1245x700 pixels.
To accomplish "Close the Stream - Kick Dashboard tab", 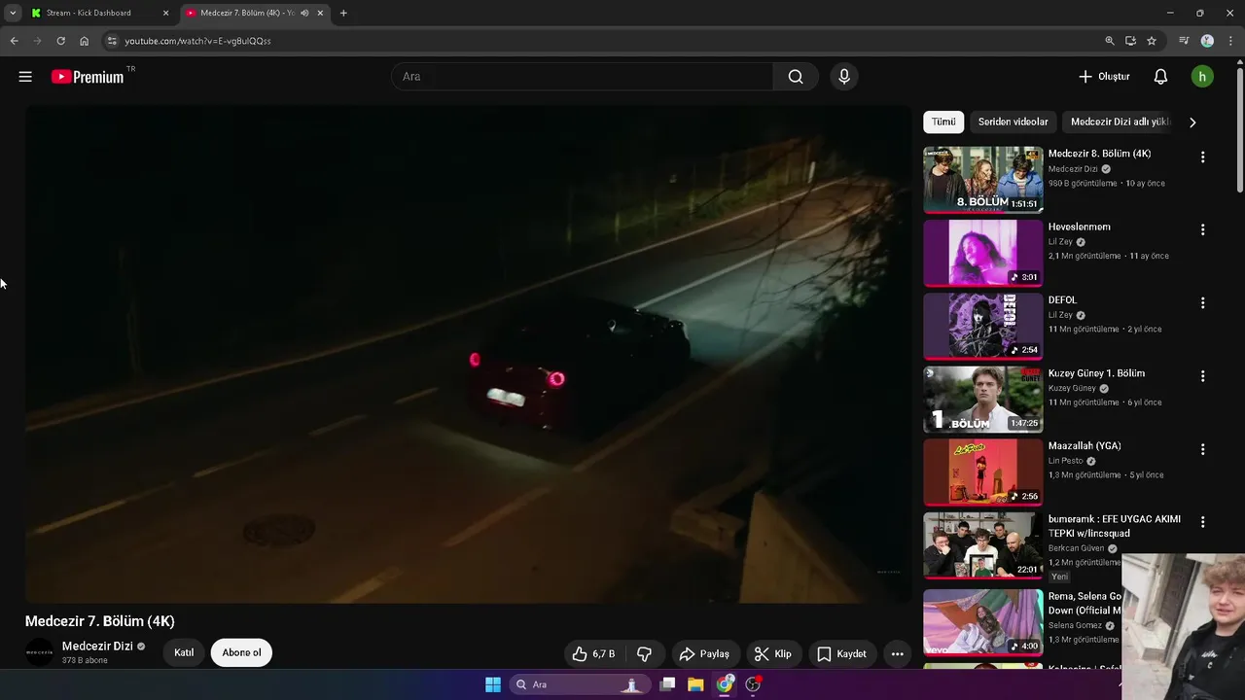I will [x=165, y=13].
